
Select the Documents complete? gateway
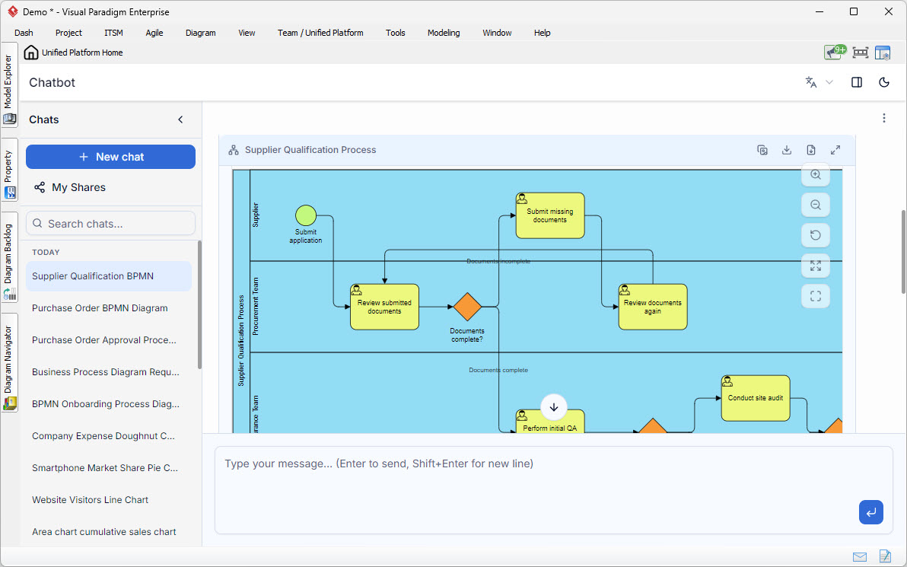(466, 307)
